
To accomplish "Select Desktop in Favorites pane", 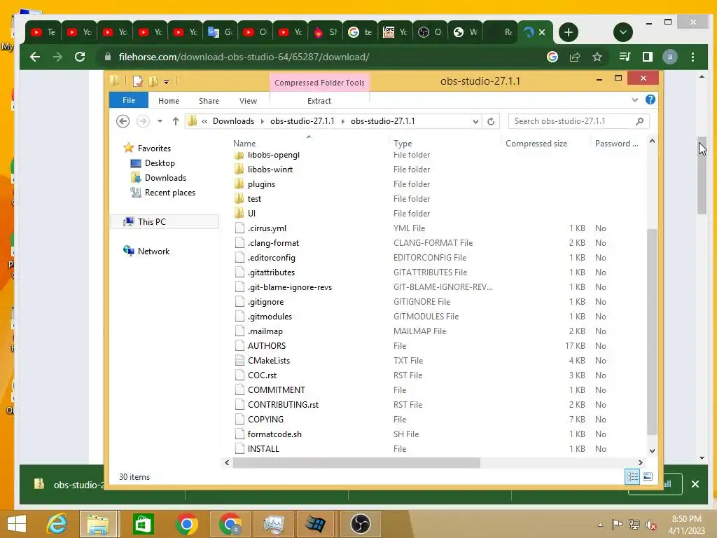I will click(x=159, y=163).
